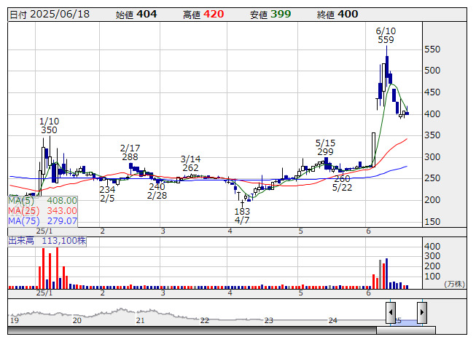Click the 6/10 559 peak label
Viewport: 476px width, 342px height.
(386, 36)
